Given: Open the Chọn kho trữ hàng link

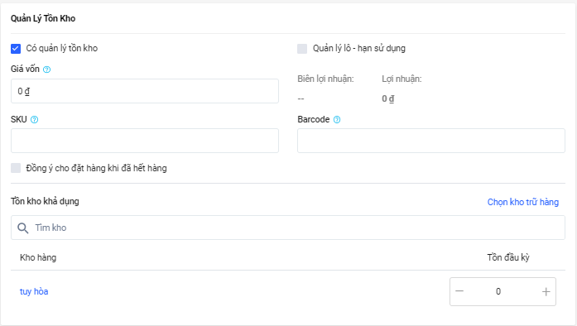Looking at the screenshot, I should tap(523, 202).
